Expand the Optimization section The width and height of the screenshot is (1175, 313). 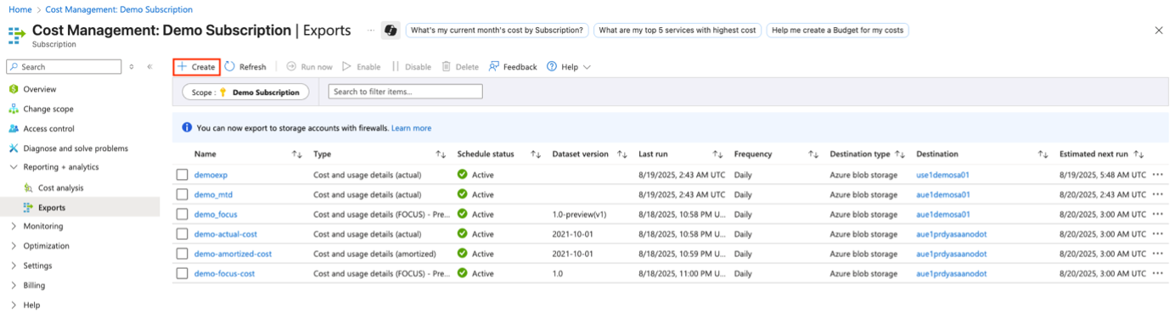pyautogui.click(x=14, y=246)
